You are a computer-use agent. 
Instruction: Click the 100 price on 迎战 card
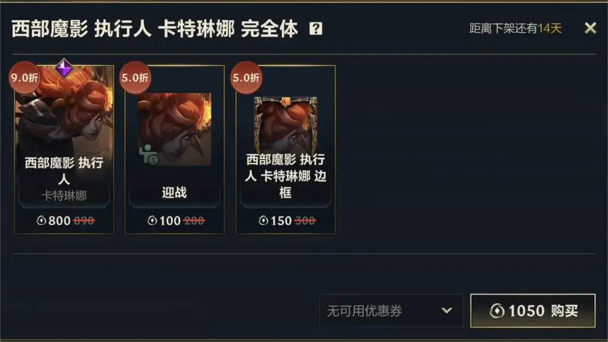click(x=170, y=220)
